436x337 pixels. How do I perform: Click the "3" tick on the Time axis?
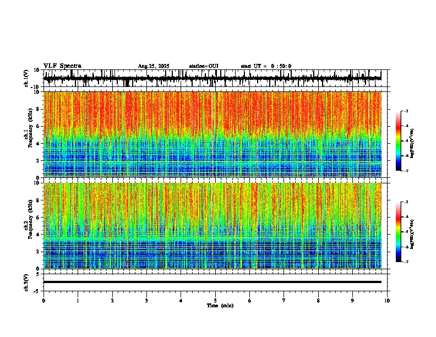coord(146,301)
